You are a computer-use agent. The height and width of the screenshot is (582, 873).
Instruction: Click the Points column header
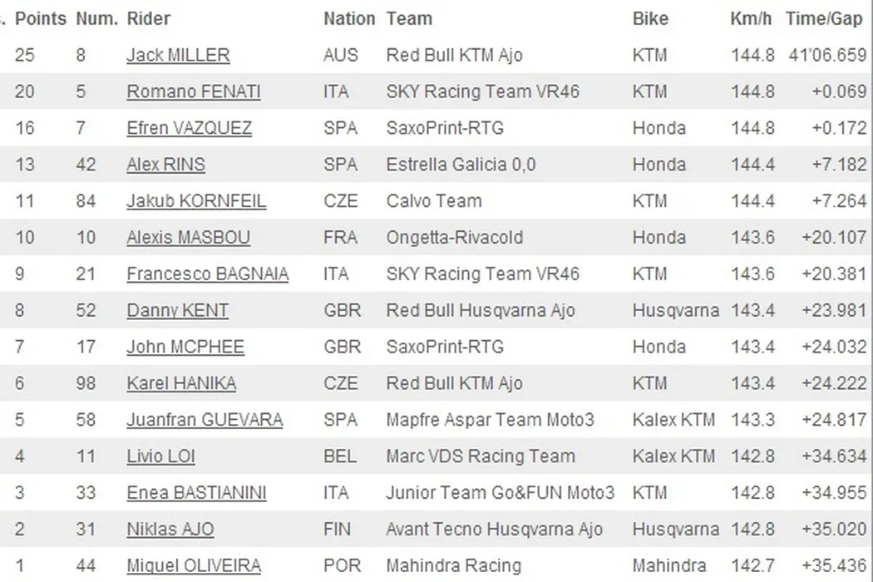[x=41, y=19]
